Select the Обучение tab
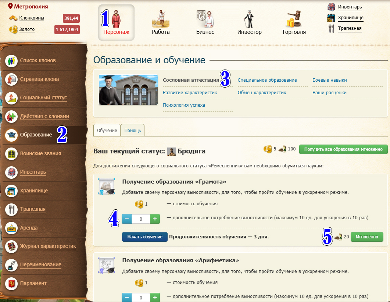This screenshot has height=302, width=390. (107, 131)
